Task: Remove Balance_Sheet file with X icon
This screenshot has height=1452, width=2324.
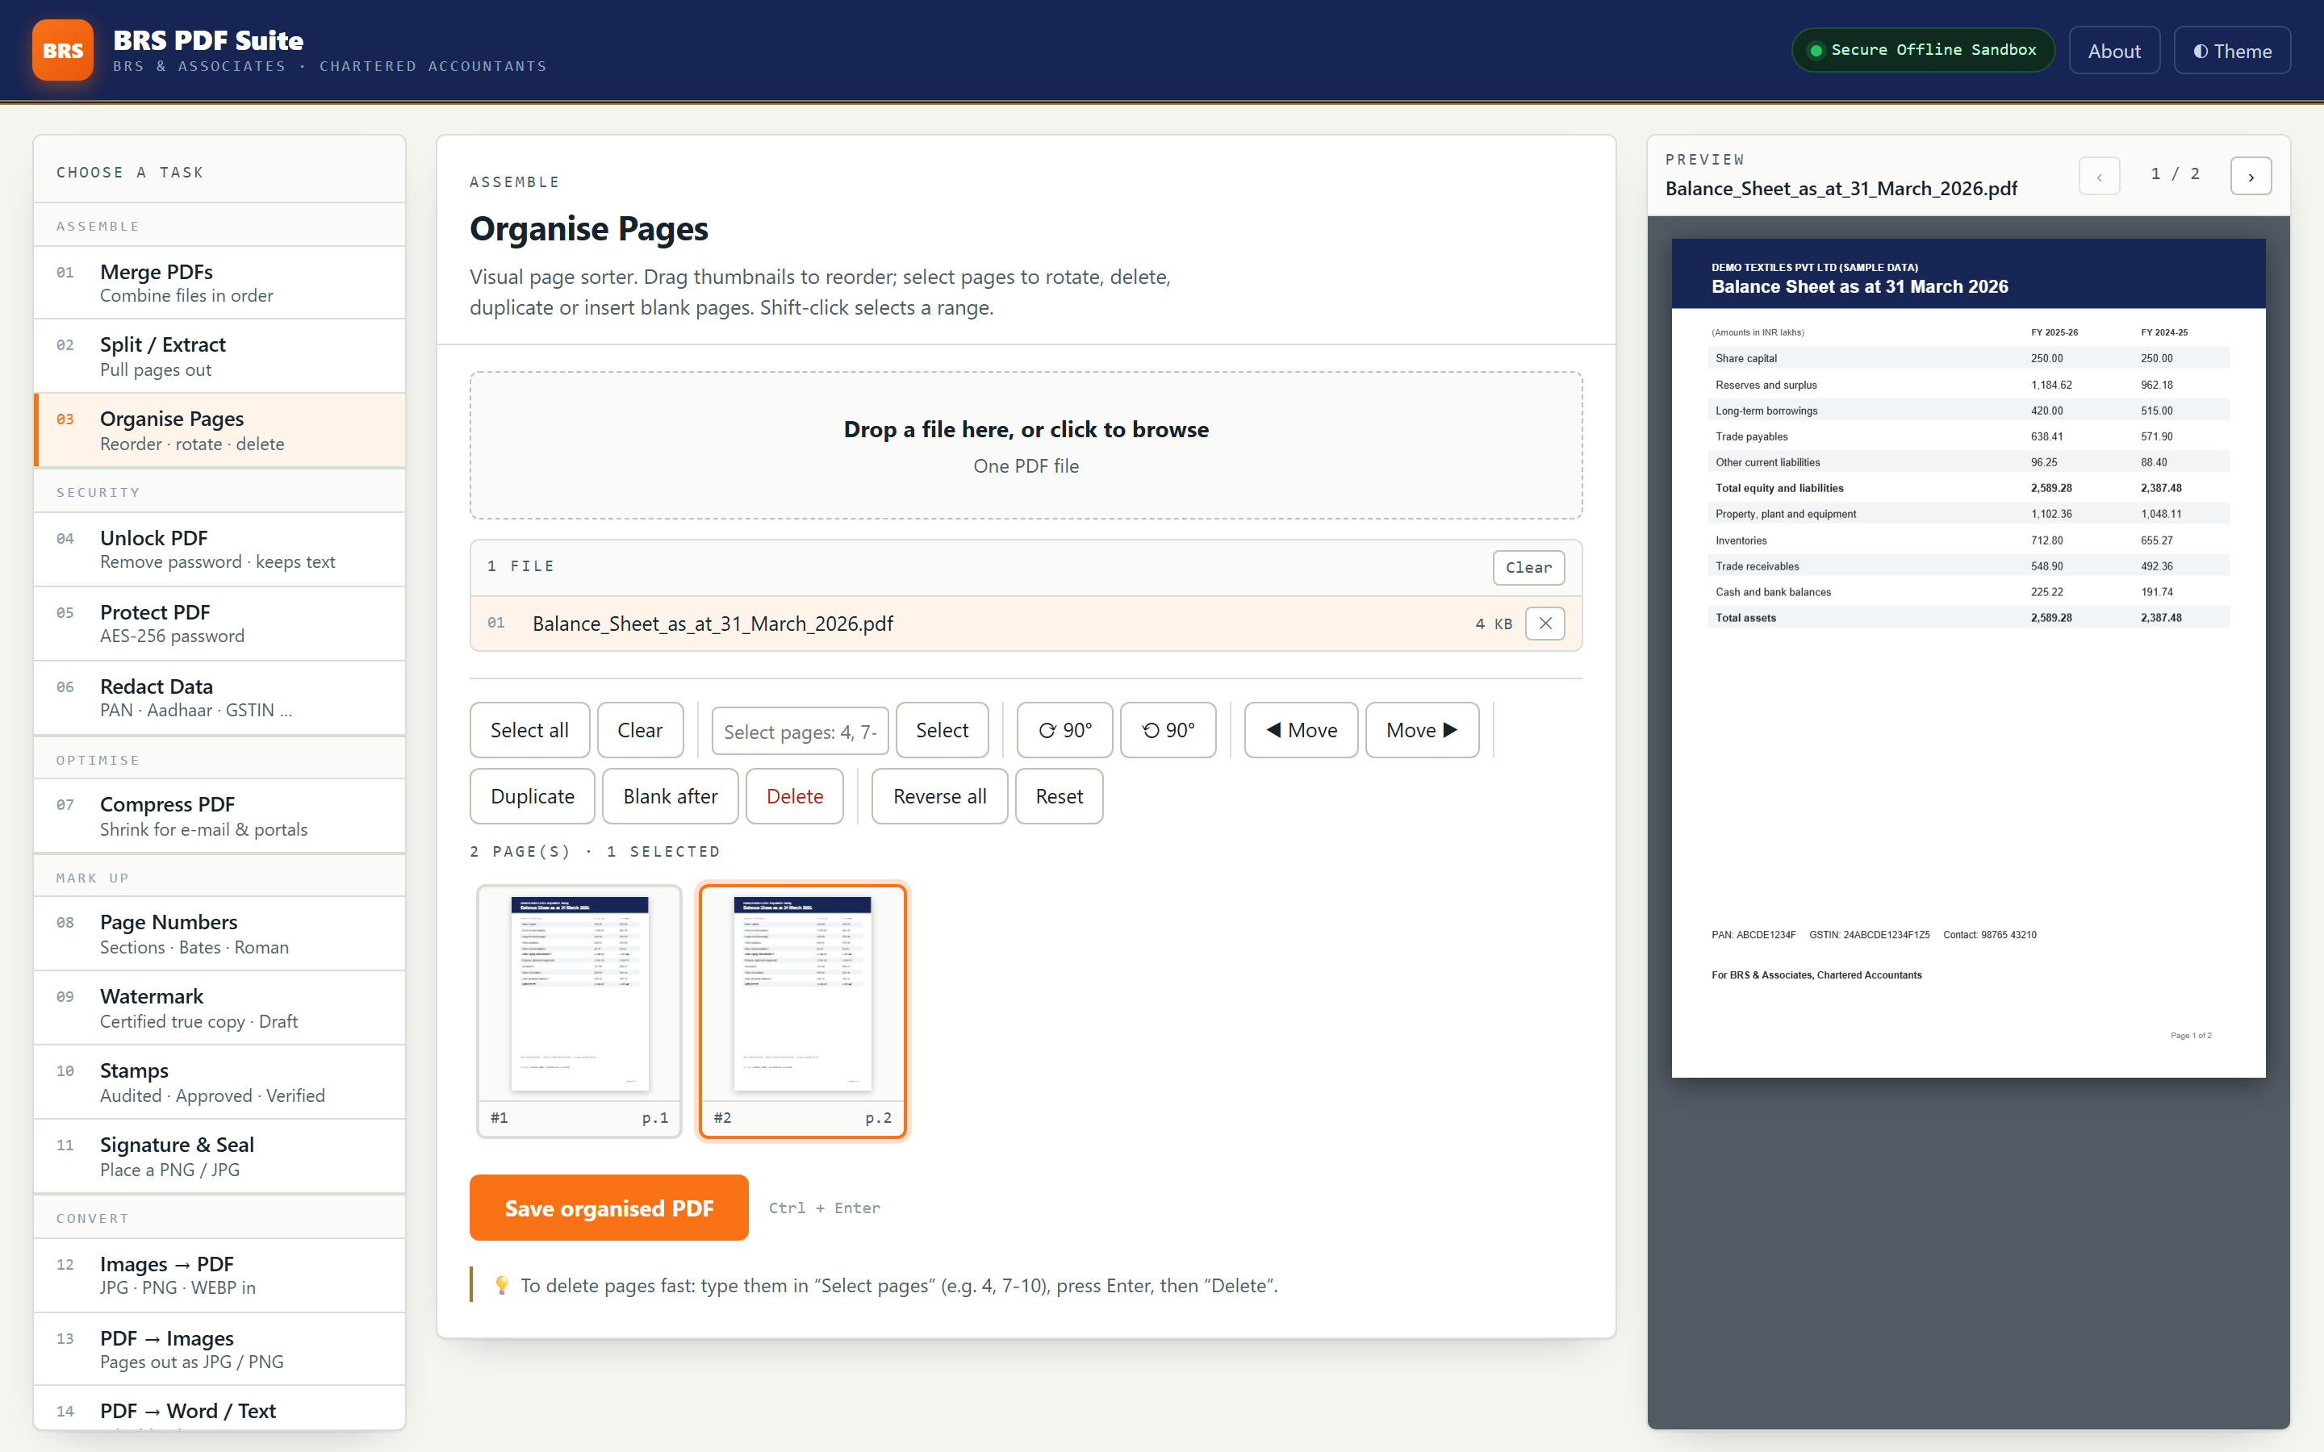Action: (1544, 624)
